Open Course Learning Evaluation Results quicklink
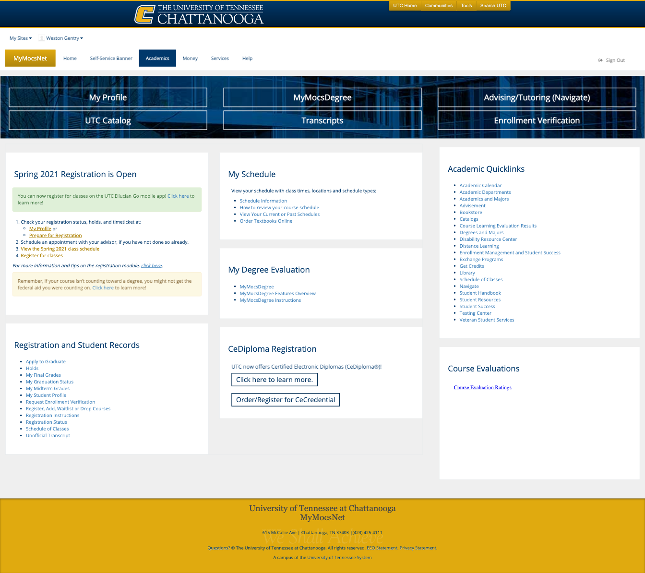Screen dimensions: 645x573 (498, 226)
